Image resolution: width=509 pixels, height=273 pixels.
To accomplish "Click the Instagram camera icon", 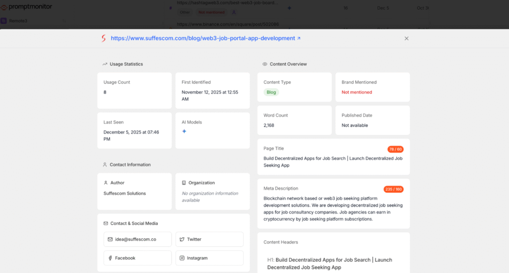I will [182, 258].
